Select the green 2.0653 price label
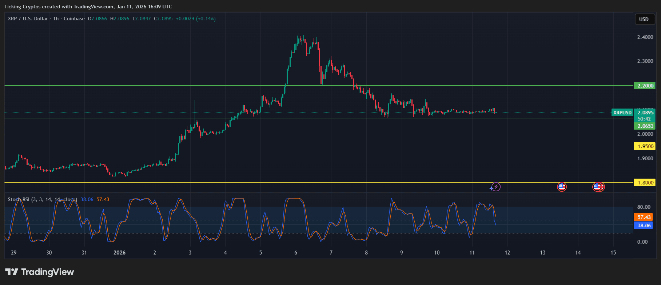Viewport: 661px width, 285px height. [x=644, y=126]
